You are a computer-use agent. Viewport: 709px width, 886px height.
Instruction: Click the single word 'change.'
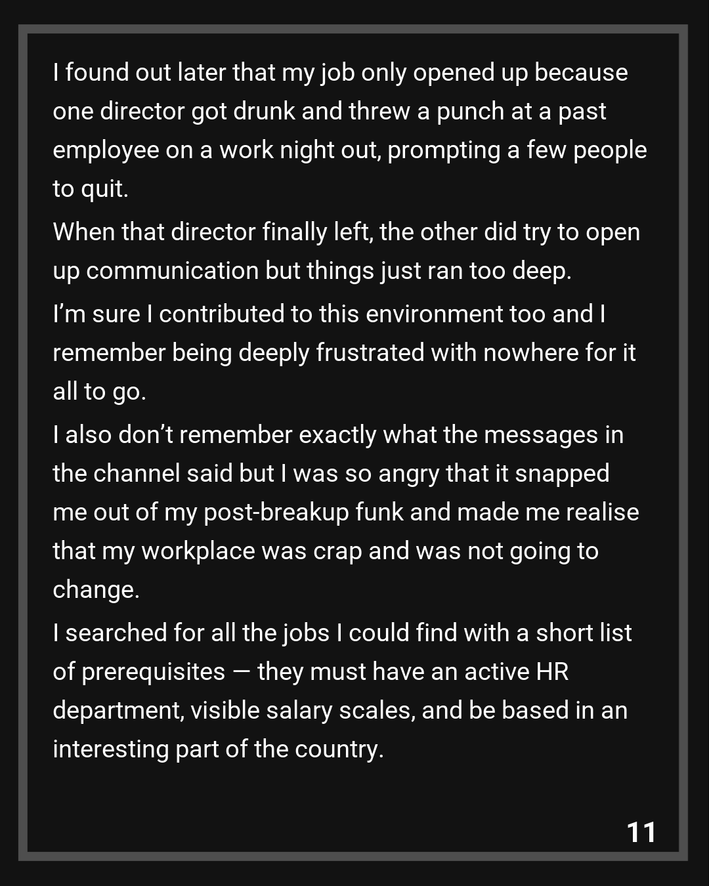click(x=96, y=590)
